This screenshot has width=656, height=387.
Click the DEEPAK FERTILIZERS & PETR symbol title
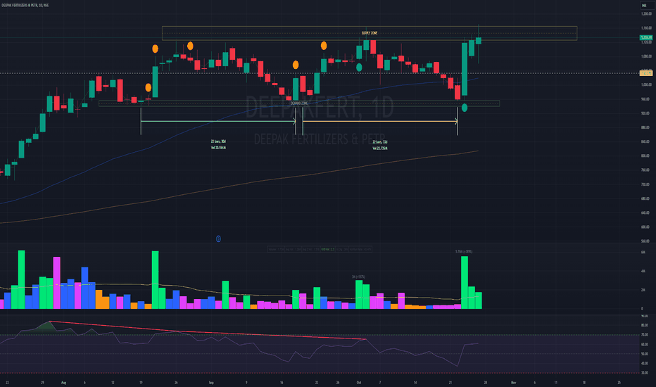click(x=25, y=5)
